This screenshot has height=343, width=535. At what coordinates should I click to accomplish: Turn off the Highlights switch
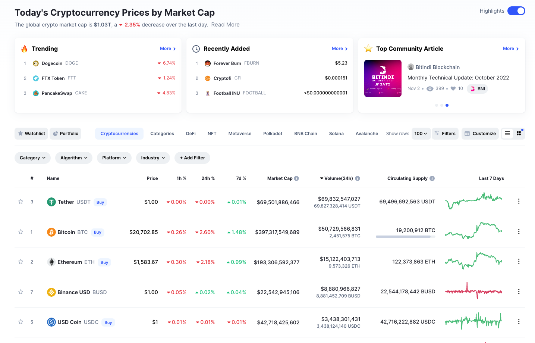[x=516, y=11]
